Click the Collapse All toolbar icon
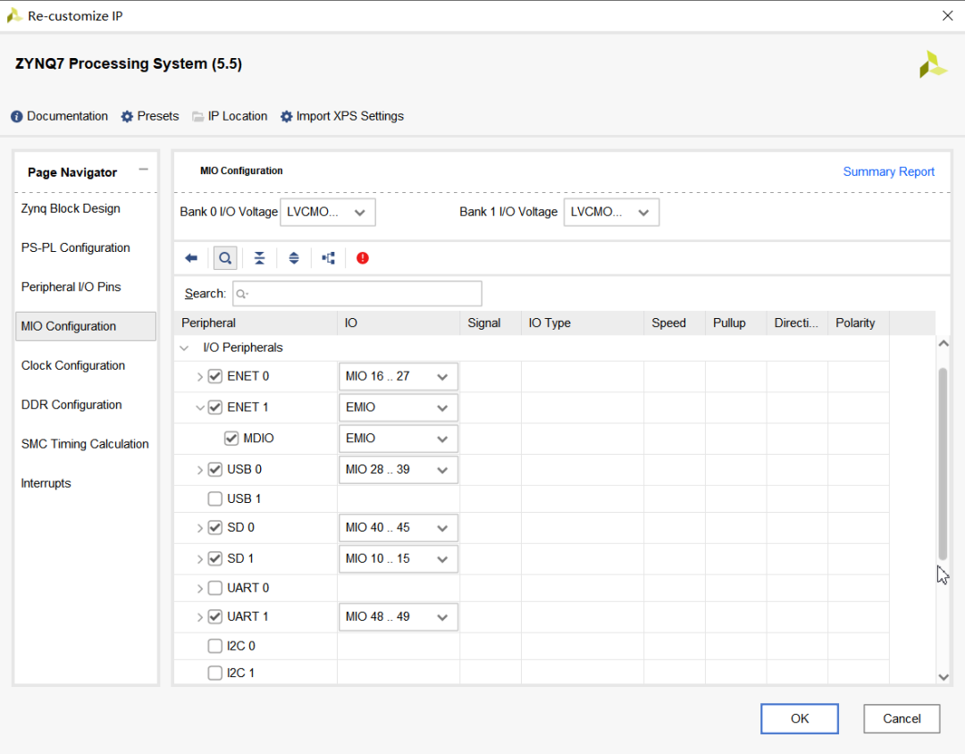The image size is (965, 754). tap(260, 258)
